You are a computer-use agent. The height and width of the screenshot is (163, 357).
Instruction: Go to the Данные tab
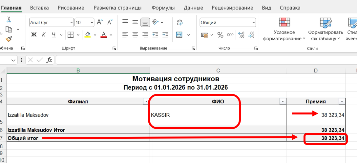click(x=193, y=8)
